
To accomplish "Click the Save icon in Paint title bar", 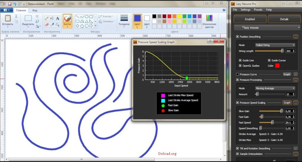I will pos(10,4).
